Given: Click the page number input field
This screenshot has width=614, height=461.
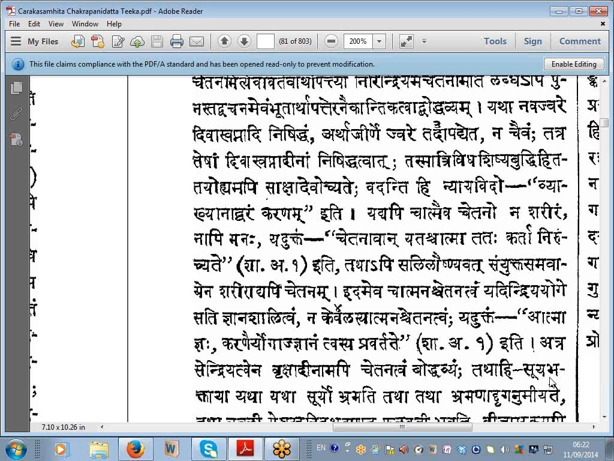Looking at the screenshot, I should 265,41.
